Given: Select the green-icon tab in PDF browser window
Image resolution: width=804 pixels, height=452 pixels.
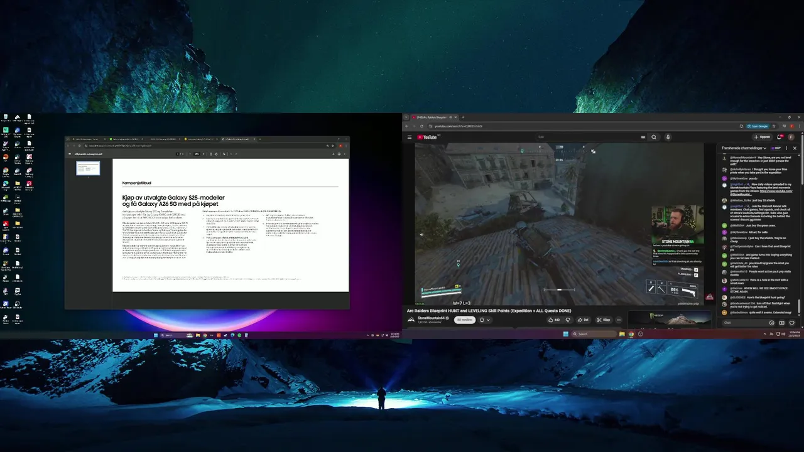Looking at the screenshot, I should coord(126,139).
